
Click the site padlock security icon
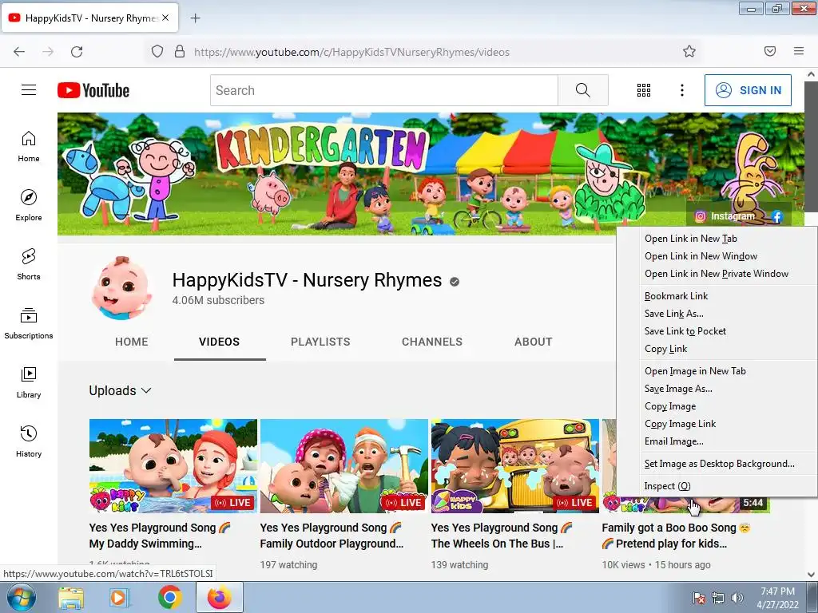(x=180, y=51)
